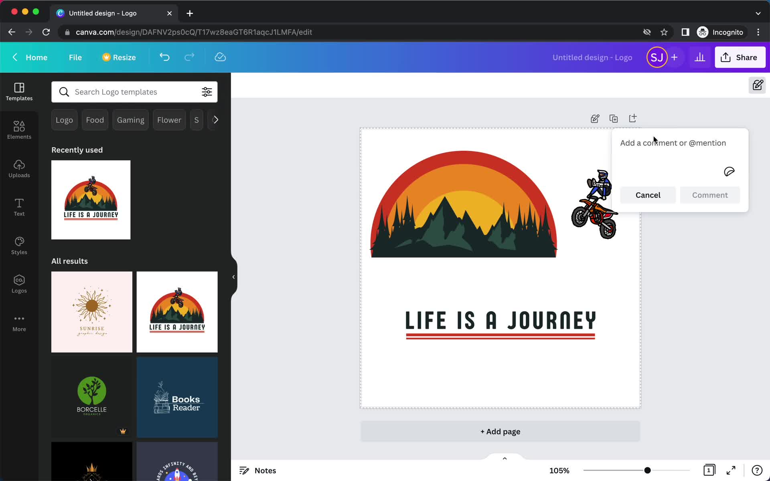Image resolution: width=770 pixels, height=481 pixels.
Task: Open the Resize menu
Action: point(119,57)
